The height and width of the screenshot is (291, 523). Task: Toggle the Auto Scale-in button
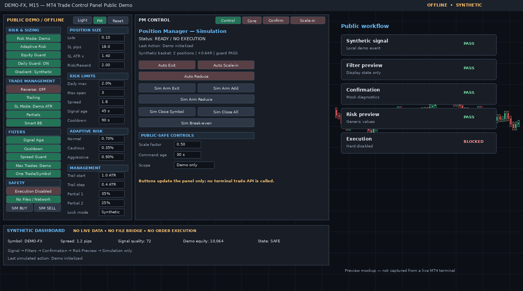pyautogui.click(x=226, y=65)
